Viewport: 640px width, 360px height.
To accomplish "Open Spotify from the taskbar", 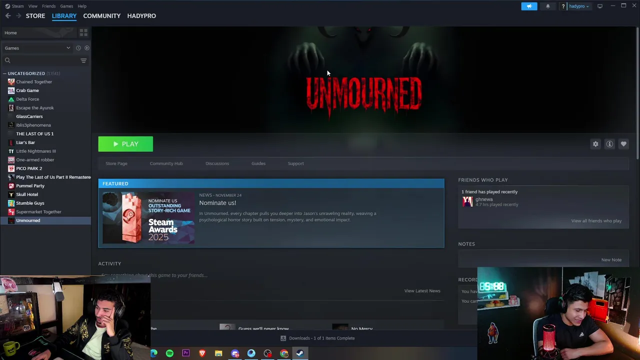I will pos(169,353).
